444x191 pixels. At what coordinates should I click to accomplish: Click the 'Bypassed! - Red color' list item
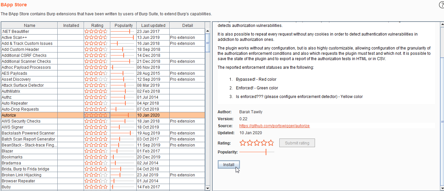click(x=256, y=79)
